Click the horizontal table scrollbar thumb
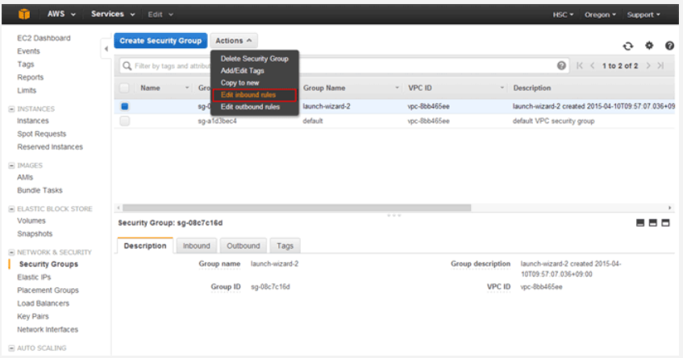Screen dimensions: 683x358 (x=297, y=208)
